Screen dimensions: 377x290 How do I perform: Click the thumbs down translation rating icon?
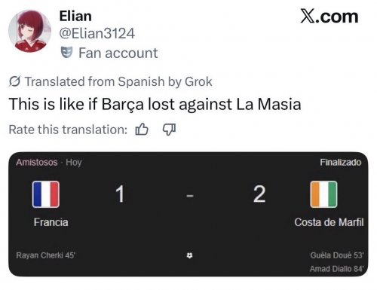point(169,130)
